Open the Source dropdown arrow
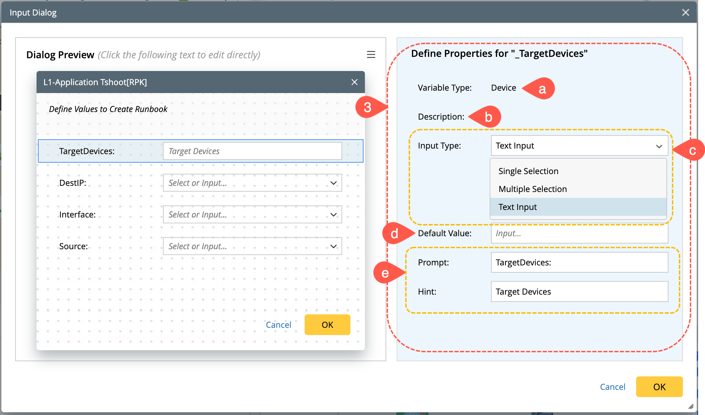 [x=333, y=246]
